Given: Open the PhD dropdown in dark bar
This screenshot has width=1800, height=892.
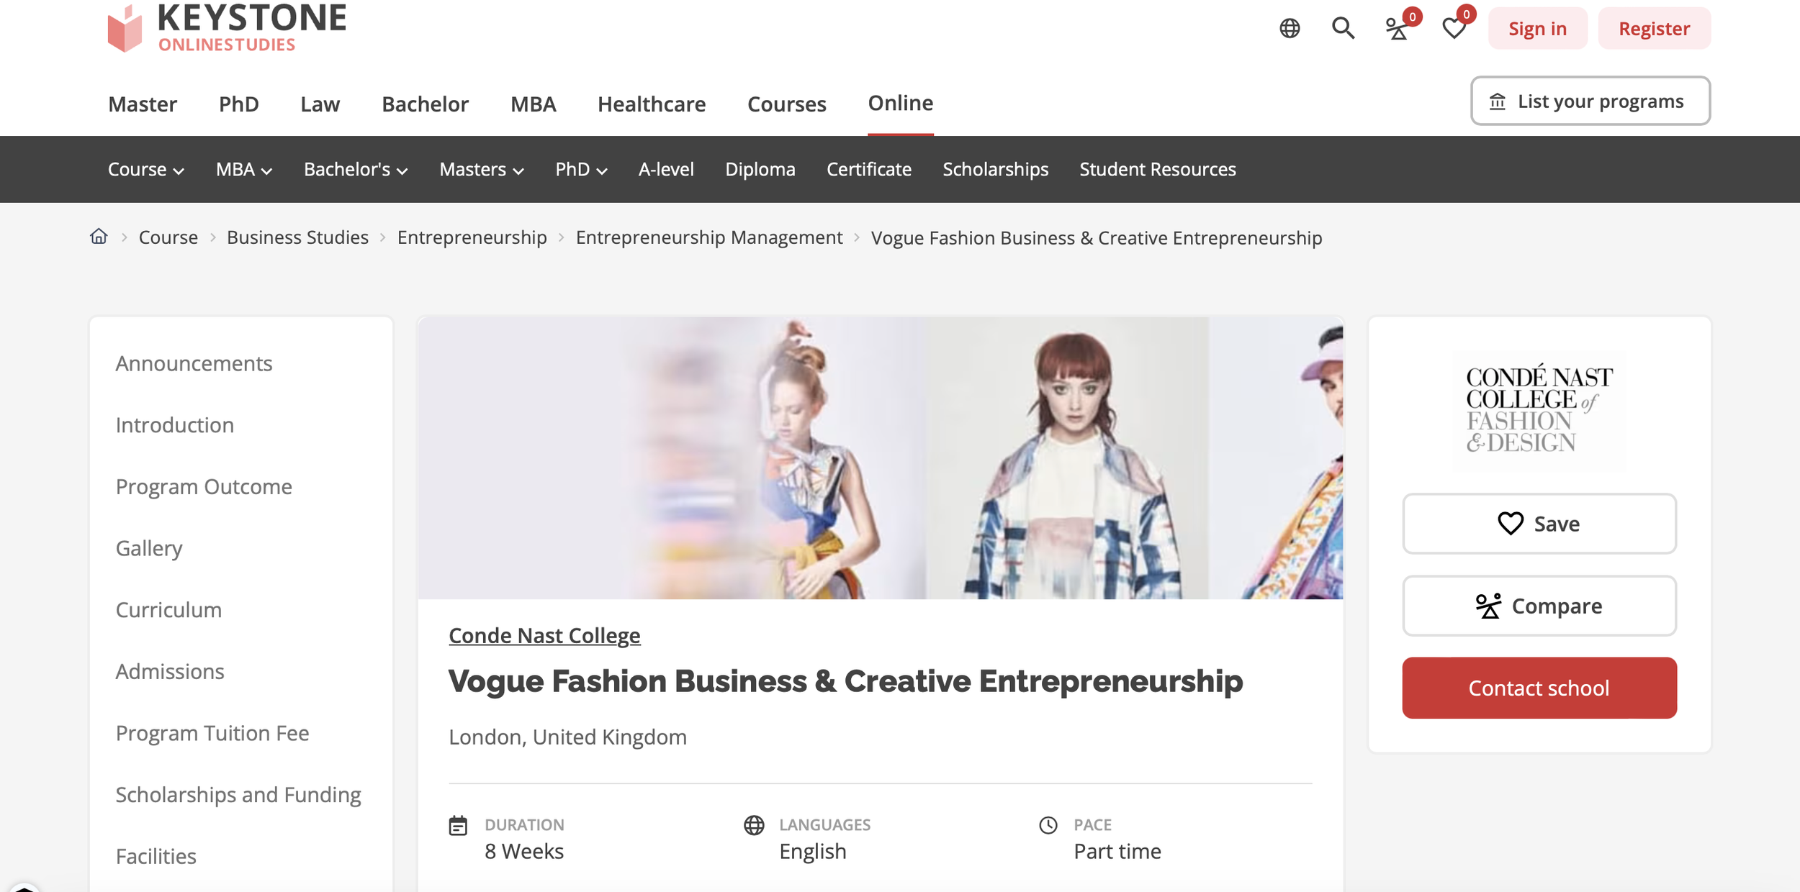Looking at the screenshot, I should coord(581,170).
